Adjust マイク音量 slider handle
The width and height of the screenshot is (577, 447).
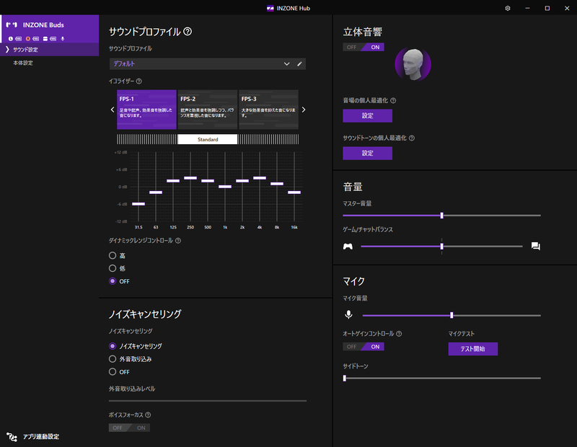(x=452, y=315)
